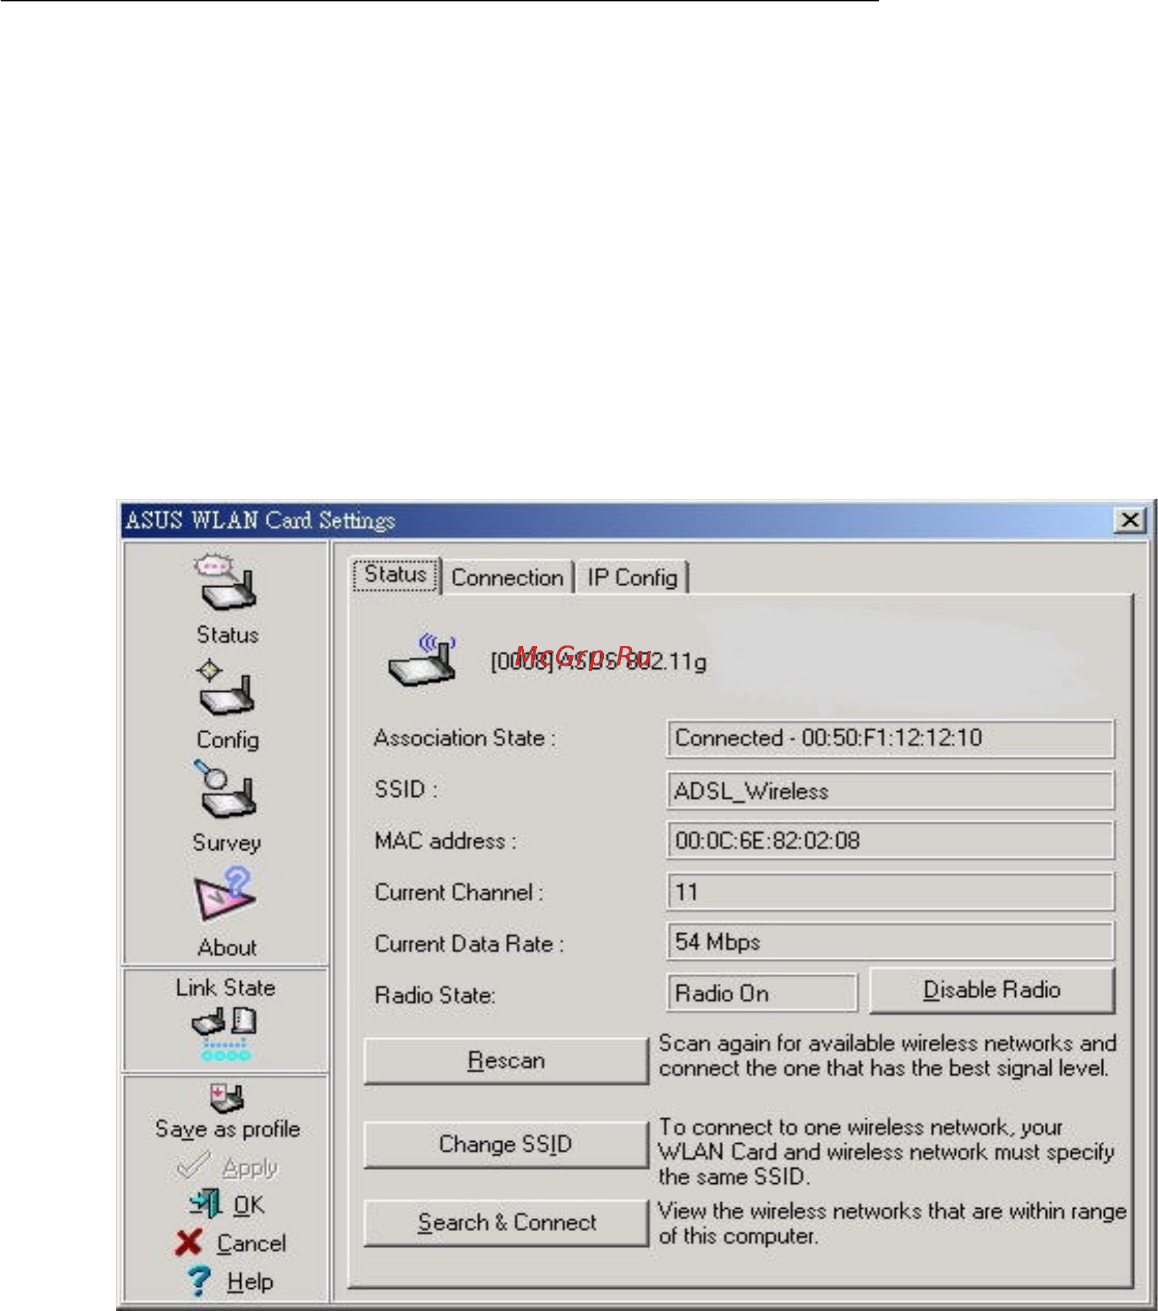
Task: Click the blue question mark Help icon
Action: (199, 1281)
